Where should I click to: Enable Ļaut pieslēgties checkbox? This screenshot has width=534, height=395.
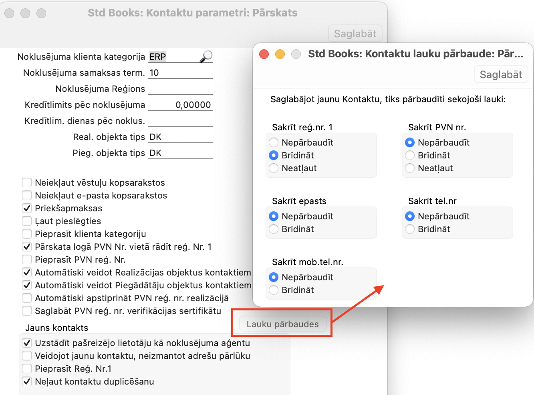(x=27, y=221)
